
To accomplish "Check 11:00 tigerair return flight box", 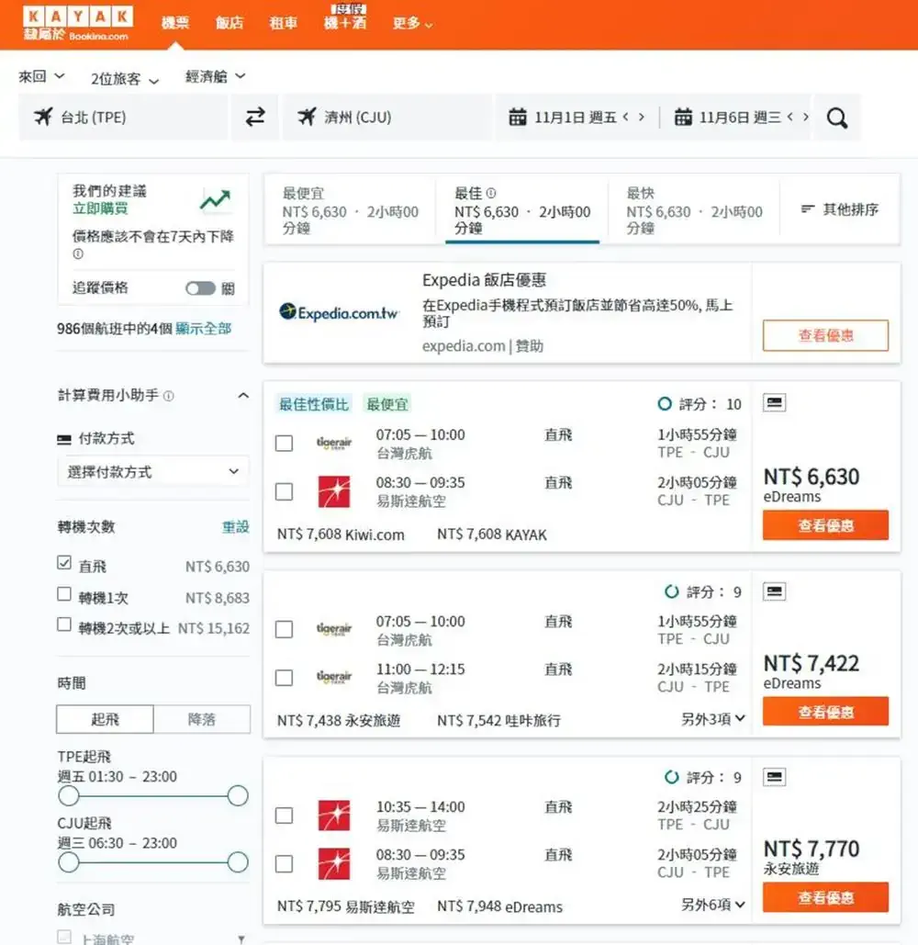I will coord(284,678).
